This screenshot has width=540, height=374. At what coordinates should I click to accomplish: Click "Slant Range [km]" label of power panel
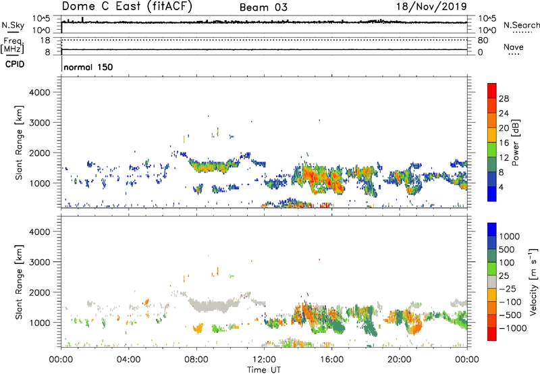pyautogui.click(x=19, y=142)
